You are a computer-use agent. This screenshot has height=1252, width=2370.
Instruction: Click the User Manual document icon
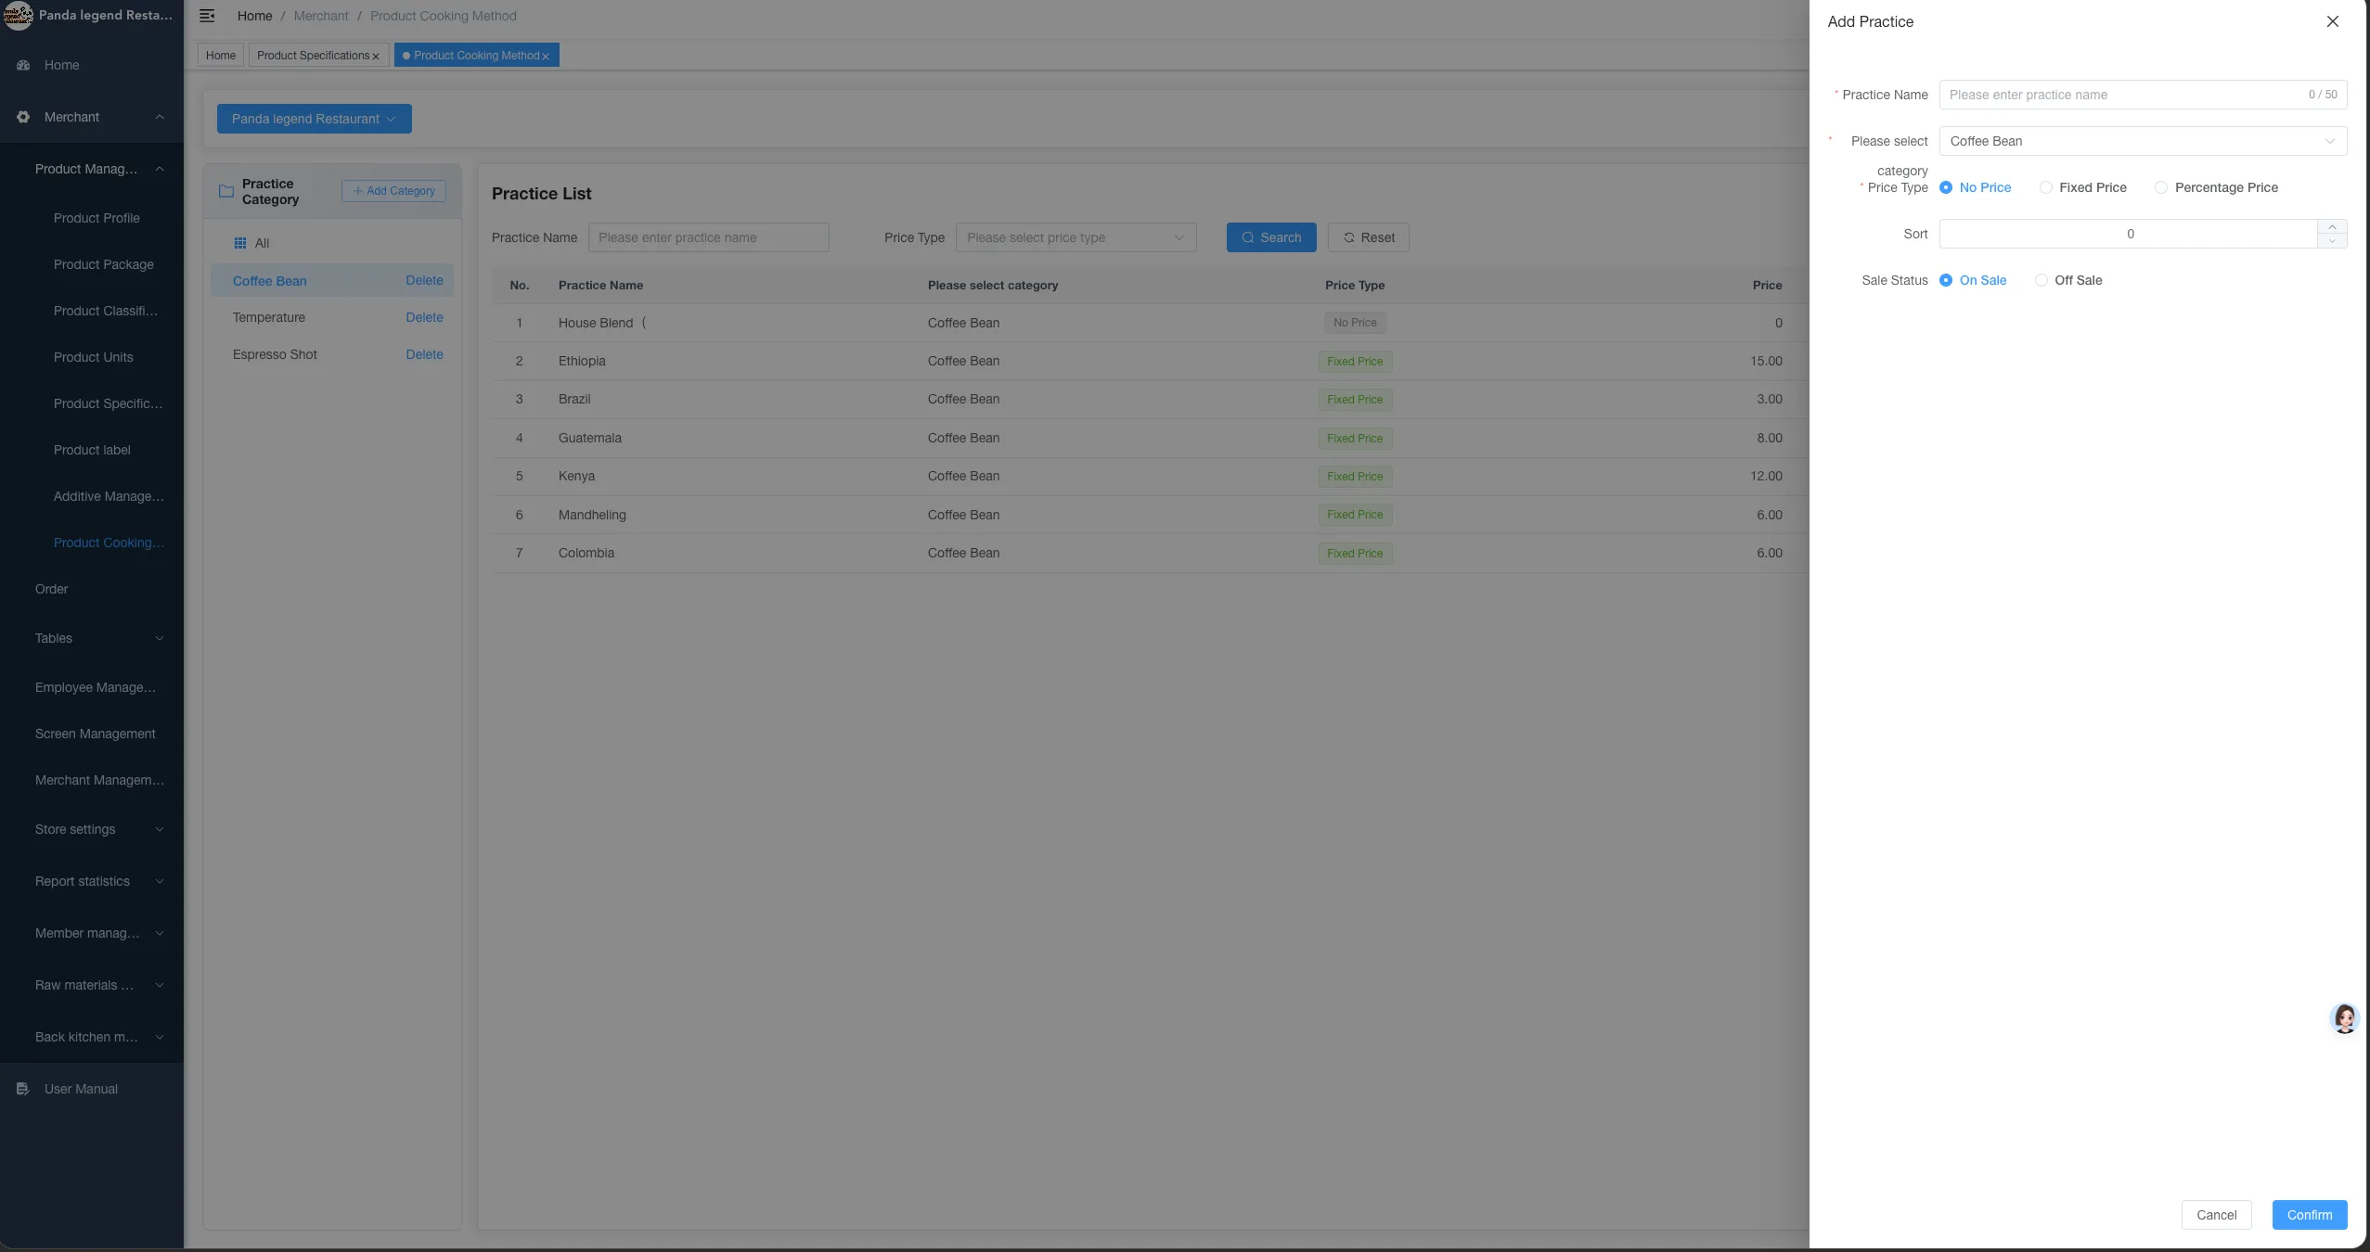click(x=23, y=1089)
